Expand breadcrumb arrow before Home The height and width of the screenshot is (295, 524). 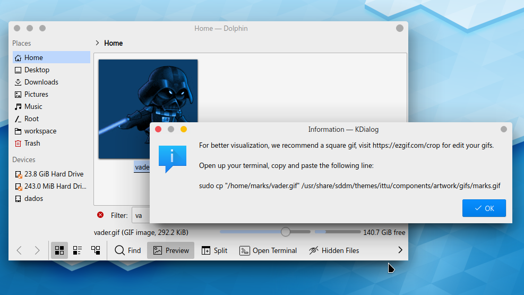97,43
